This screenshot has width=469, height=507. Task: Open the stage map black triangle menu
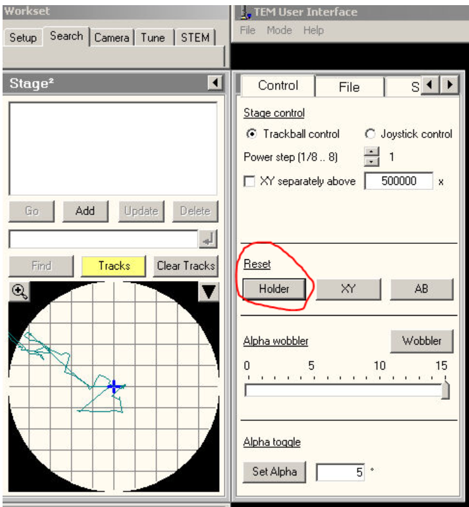[x=209, y=292]
